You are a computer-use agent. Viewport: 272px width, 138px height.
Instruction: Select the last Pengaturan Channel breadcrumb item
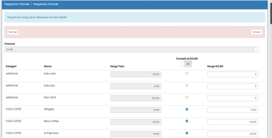[x=45, y=4]
